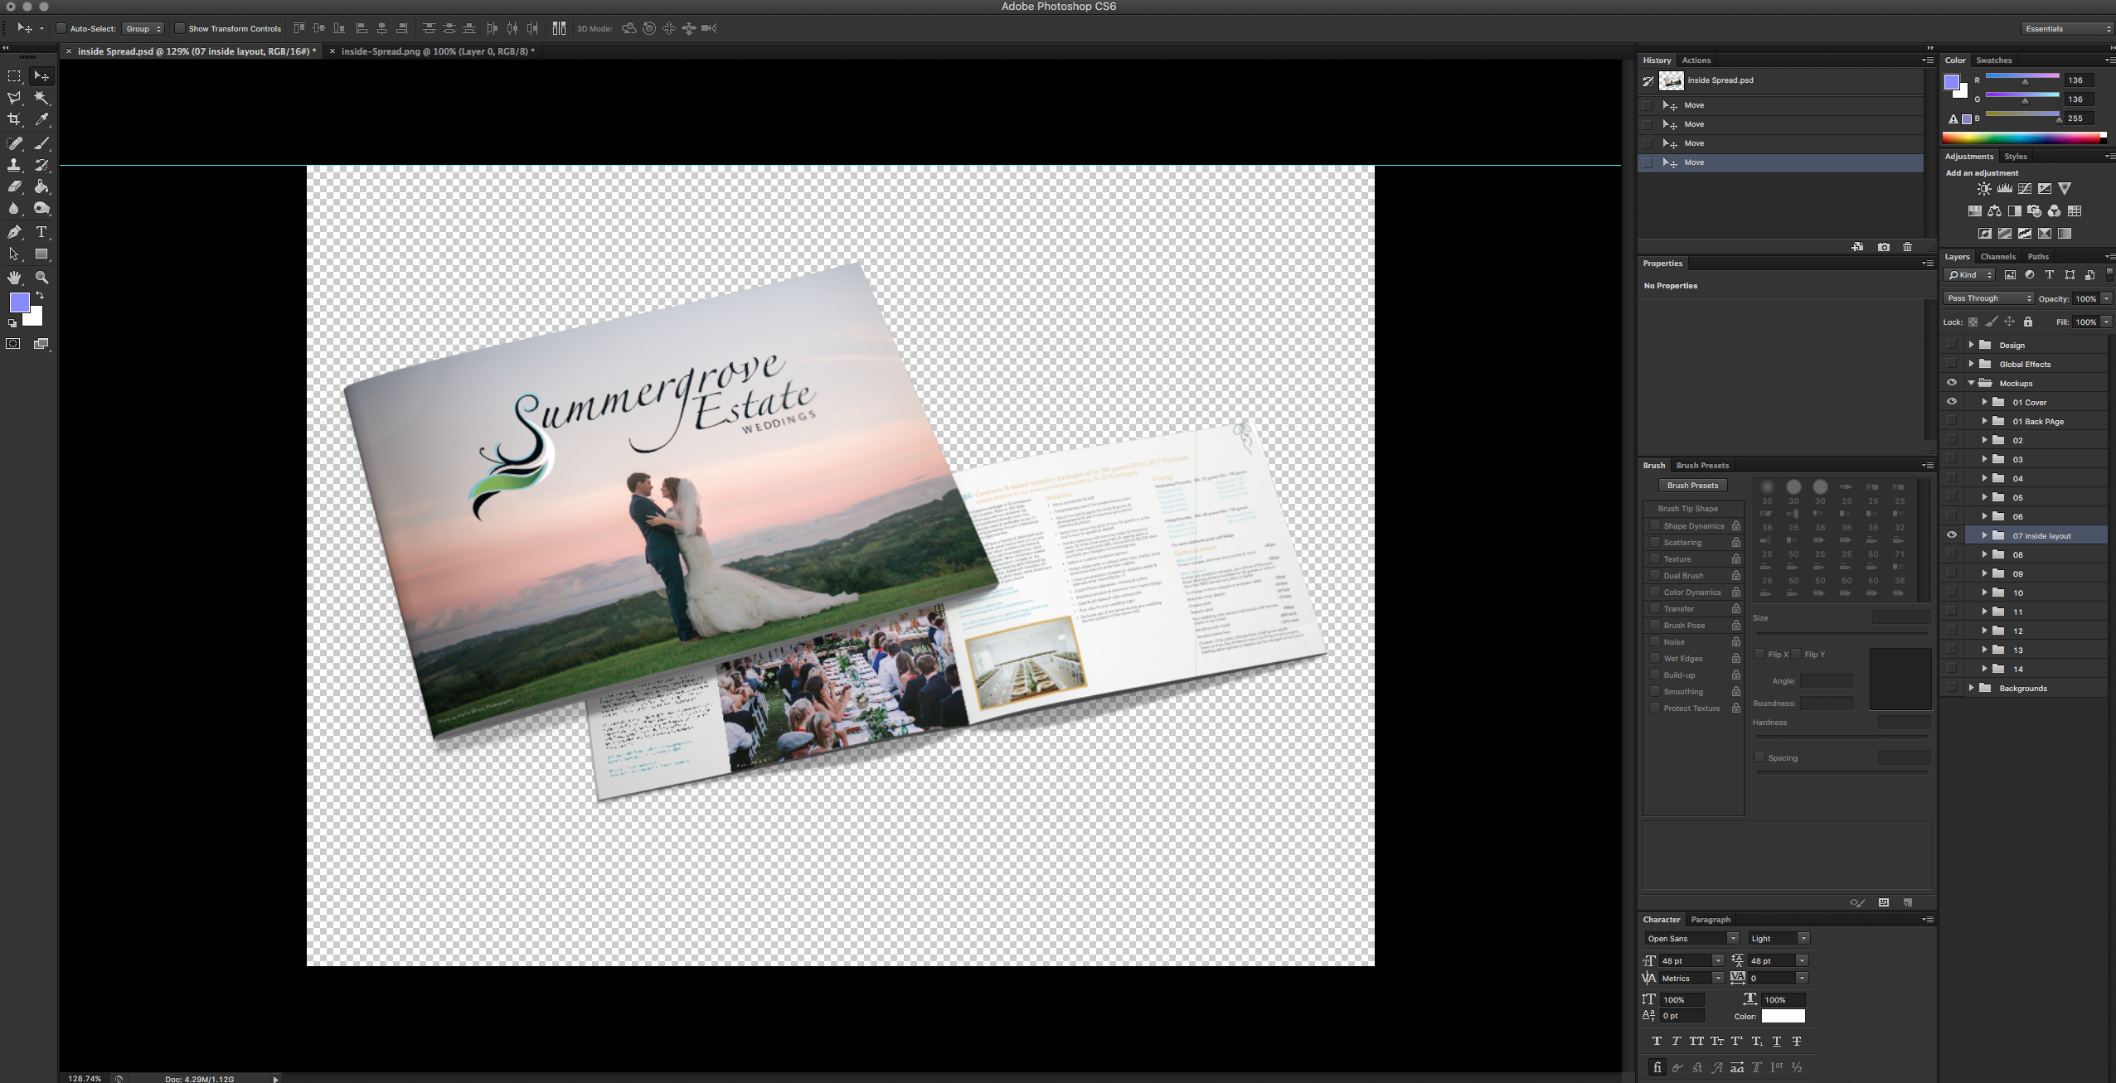Select the Crop tool
2116x1083 pixels.
(14, 119)
